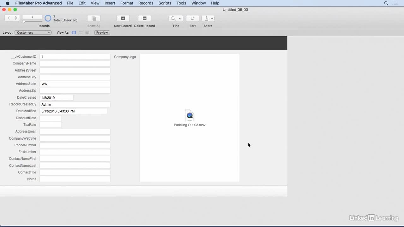Switch to Form view icon
Viewport: 404px width, 227px height.
coord(74,32)
